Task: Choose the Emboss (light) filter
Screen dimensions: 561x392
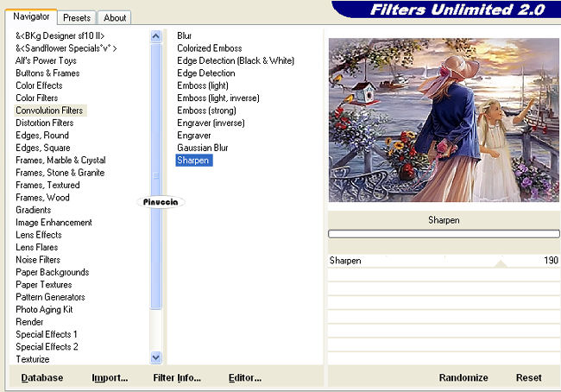Action: (203, 85)
